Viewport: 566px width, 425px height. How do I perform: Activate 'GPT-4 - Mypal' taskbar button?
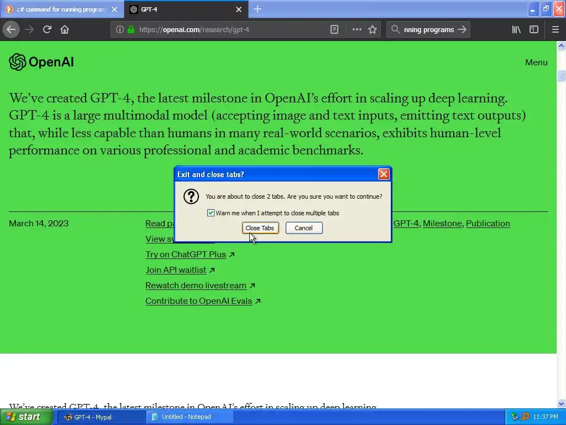click(x=101, y=417)
